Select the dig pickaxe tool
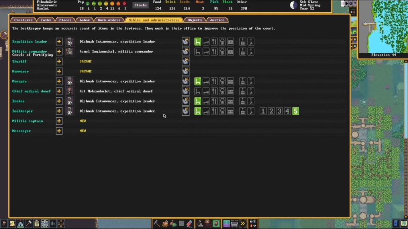Image resolution: width=408 pixels, height=229 pixels. pyautogui.click(x=157, y=223)
